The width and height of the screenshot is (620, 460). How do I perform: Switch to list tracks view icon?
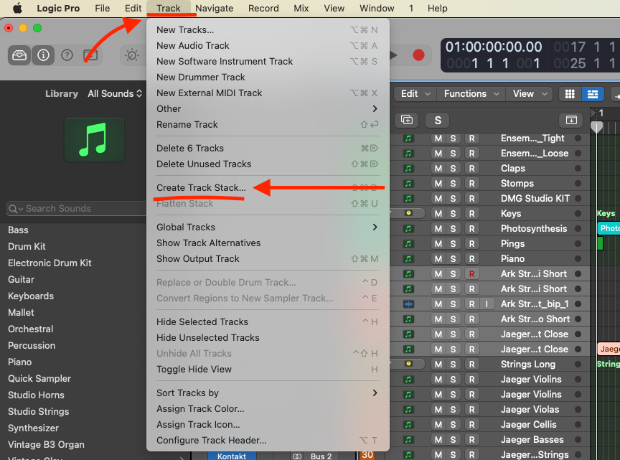592,94
